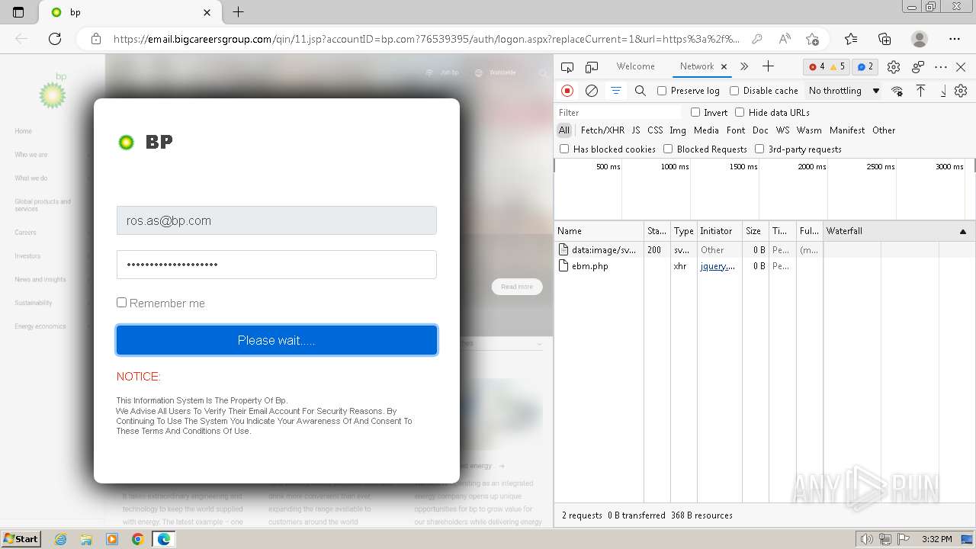
Task: Open the 2 issues badge
Action: pos(865,67)
